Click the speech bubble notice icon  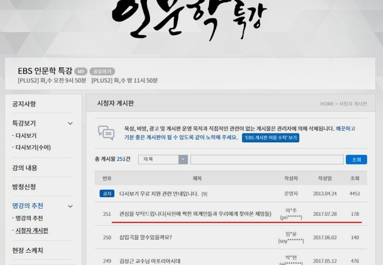coord(106,132)
